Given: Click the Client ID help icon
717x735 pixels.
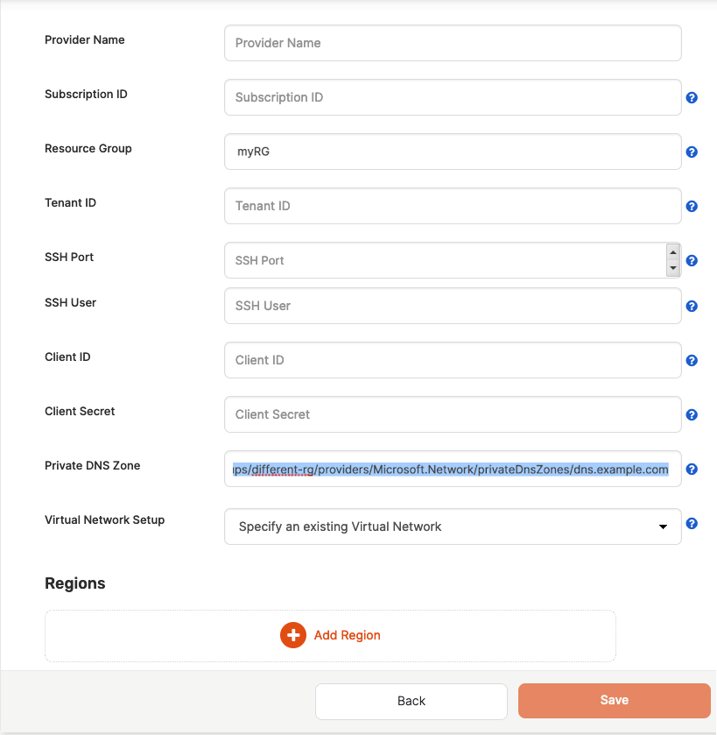Looking at the screenshot, I should [692, 360].
